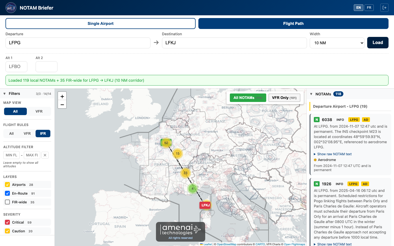Expand raw NOTAM text for 6038

pos(334,154)
